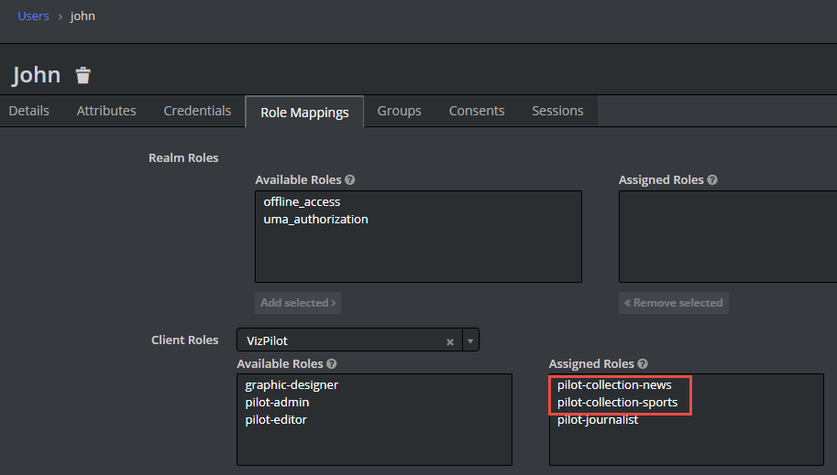Image resolution: width=837 pixels, height=475 pixels.
Task: Click help icon beside Realm Available Roles
Action: [349, 180]
